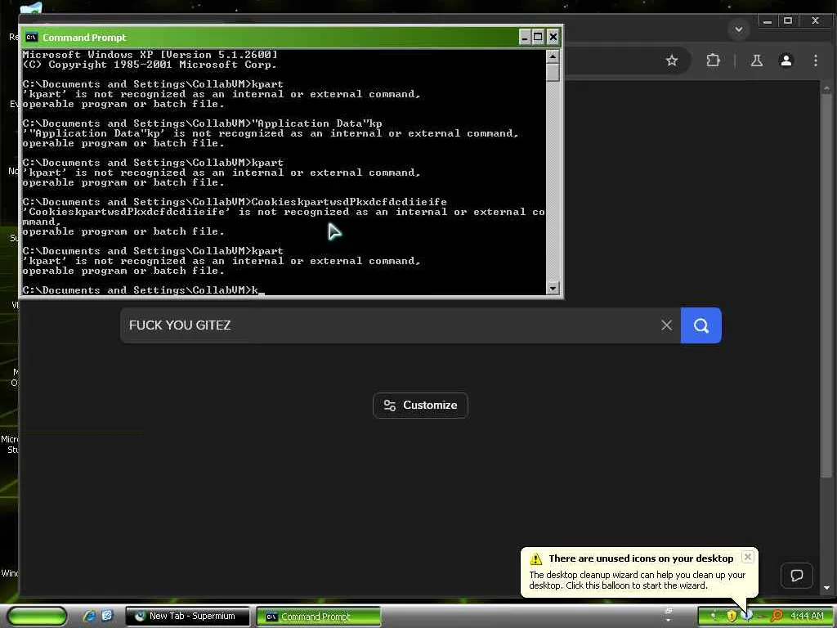Switch to Command Prompt taskbar button
Image resolution: width=837 pixels, height=628 pixels.
coord(319,617)
